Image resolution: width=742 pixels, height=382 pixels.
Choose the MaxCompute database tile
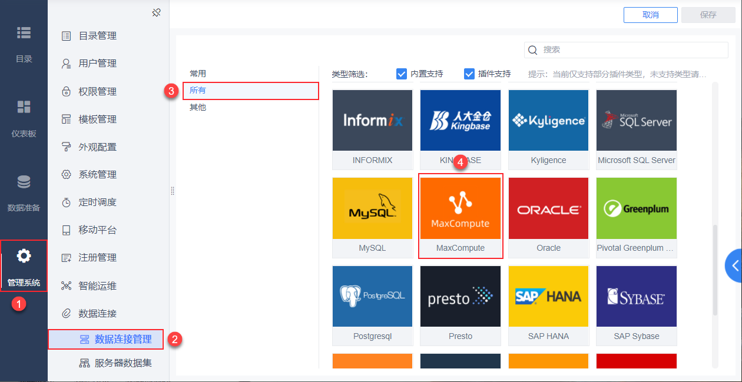461,218
